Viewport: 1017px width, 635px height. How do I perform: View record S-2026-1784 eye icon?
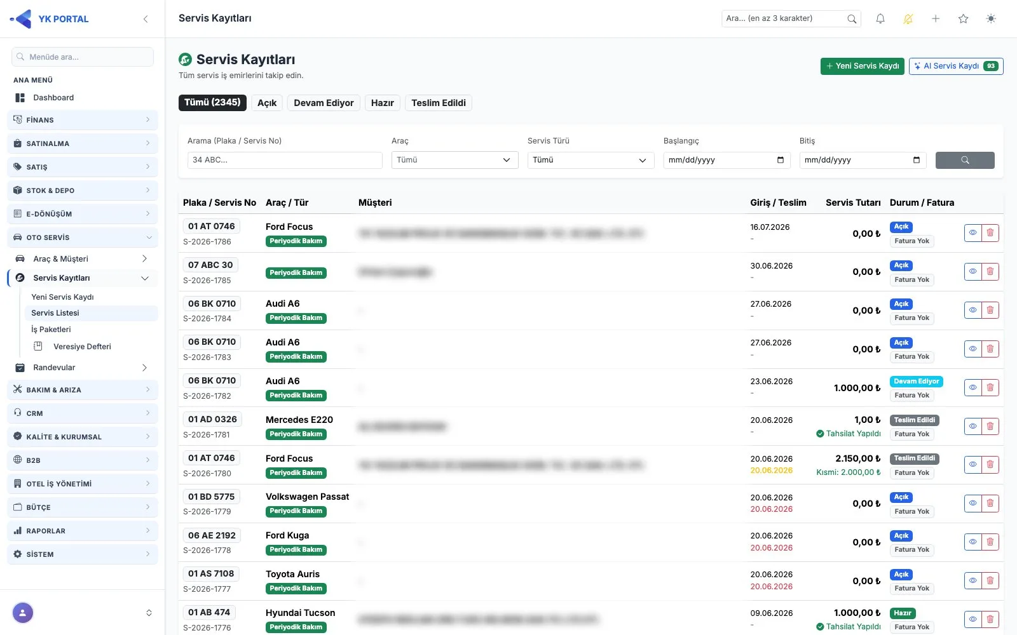tap(973, 311)
